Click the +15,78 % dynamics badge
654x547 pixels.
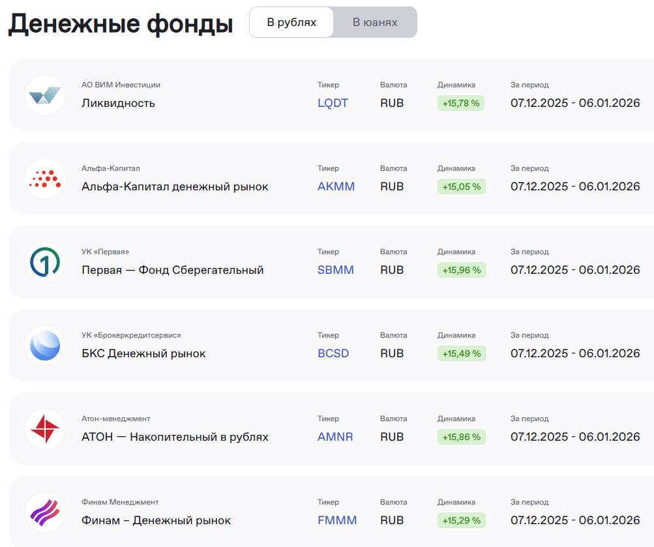click(x=461, y=103)
